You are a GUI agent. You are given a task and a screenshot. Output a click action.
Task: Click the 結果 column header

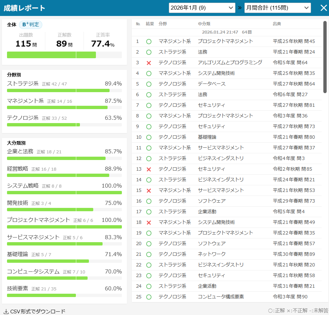150,24
